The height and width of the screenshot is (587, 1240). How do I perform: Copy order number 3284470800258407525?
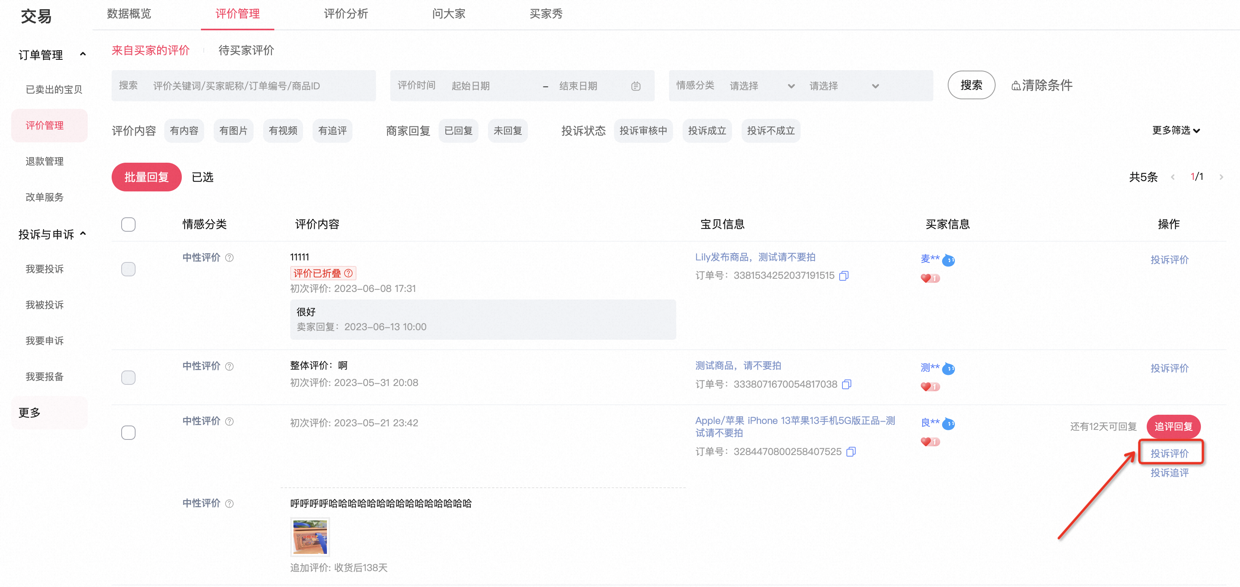coord(851,452)
